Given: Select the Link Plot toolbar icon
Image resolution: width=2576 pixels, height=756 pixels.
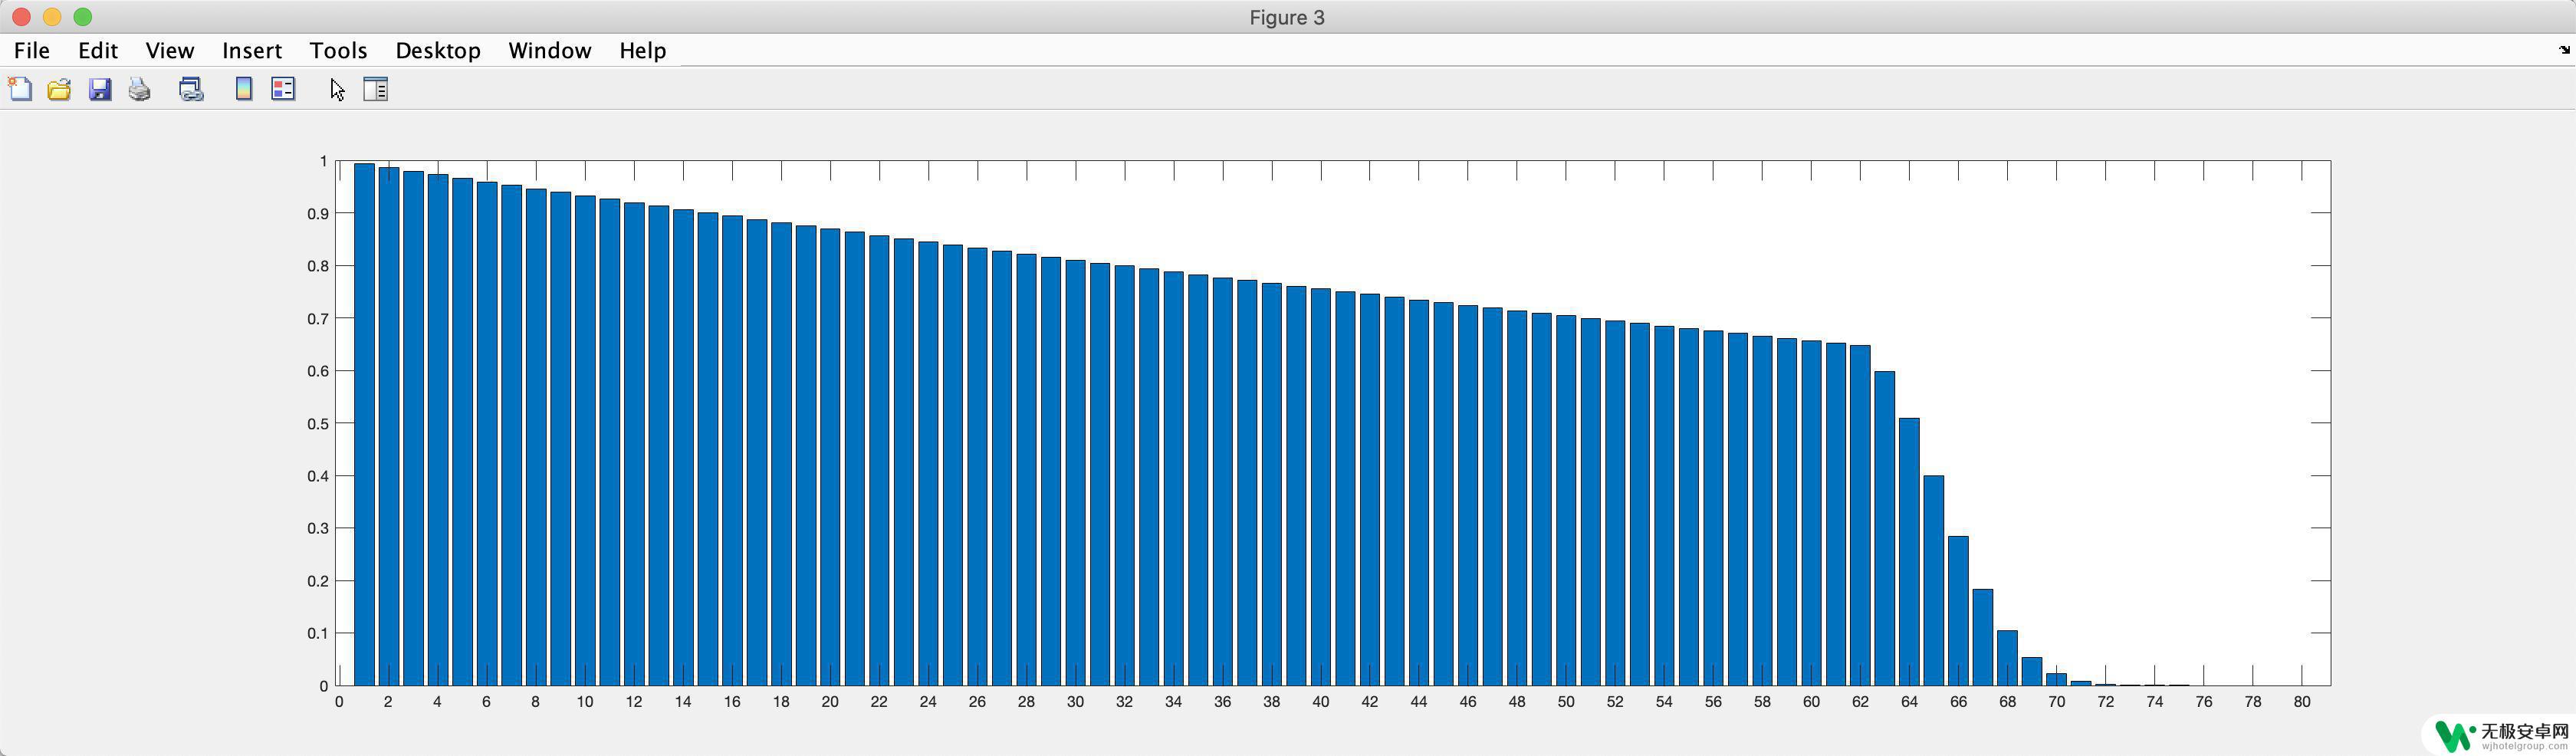Looking at the screenshot, I should 191,90.
